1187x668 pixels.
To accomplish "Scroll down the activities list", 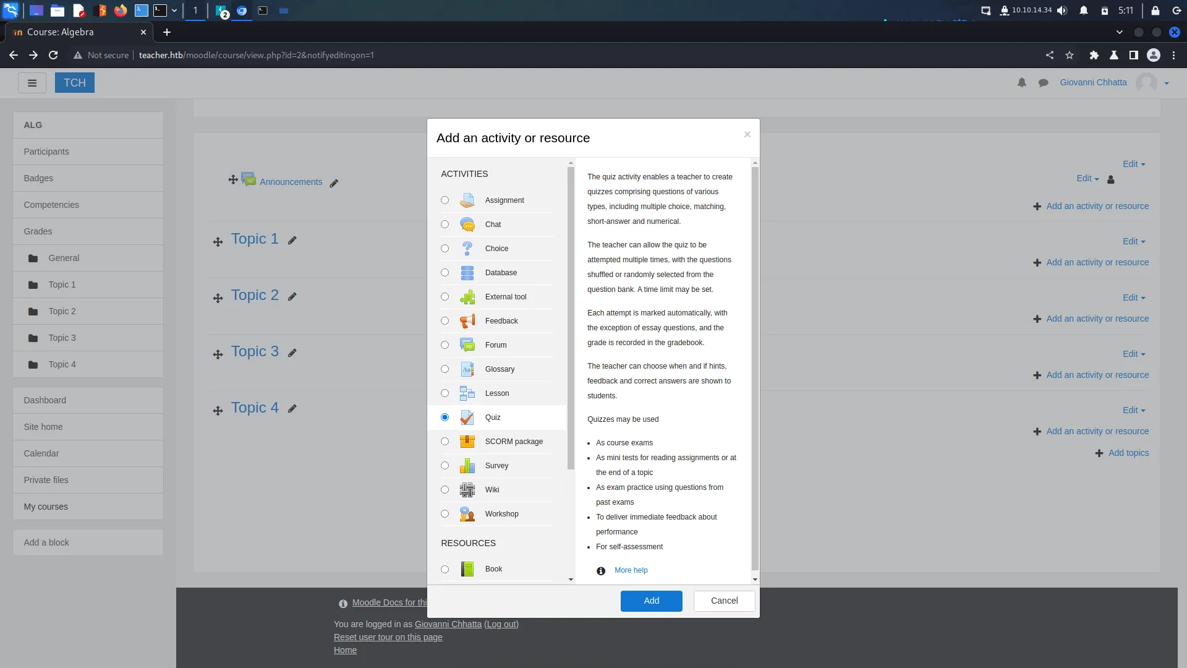I will [x=571, y=579].
